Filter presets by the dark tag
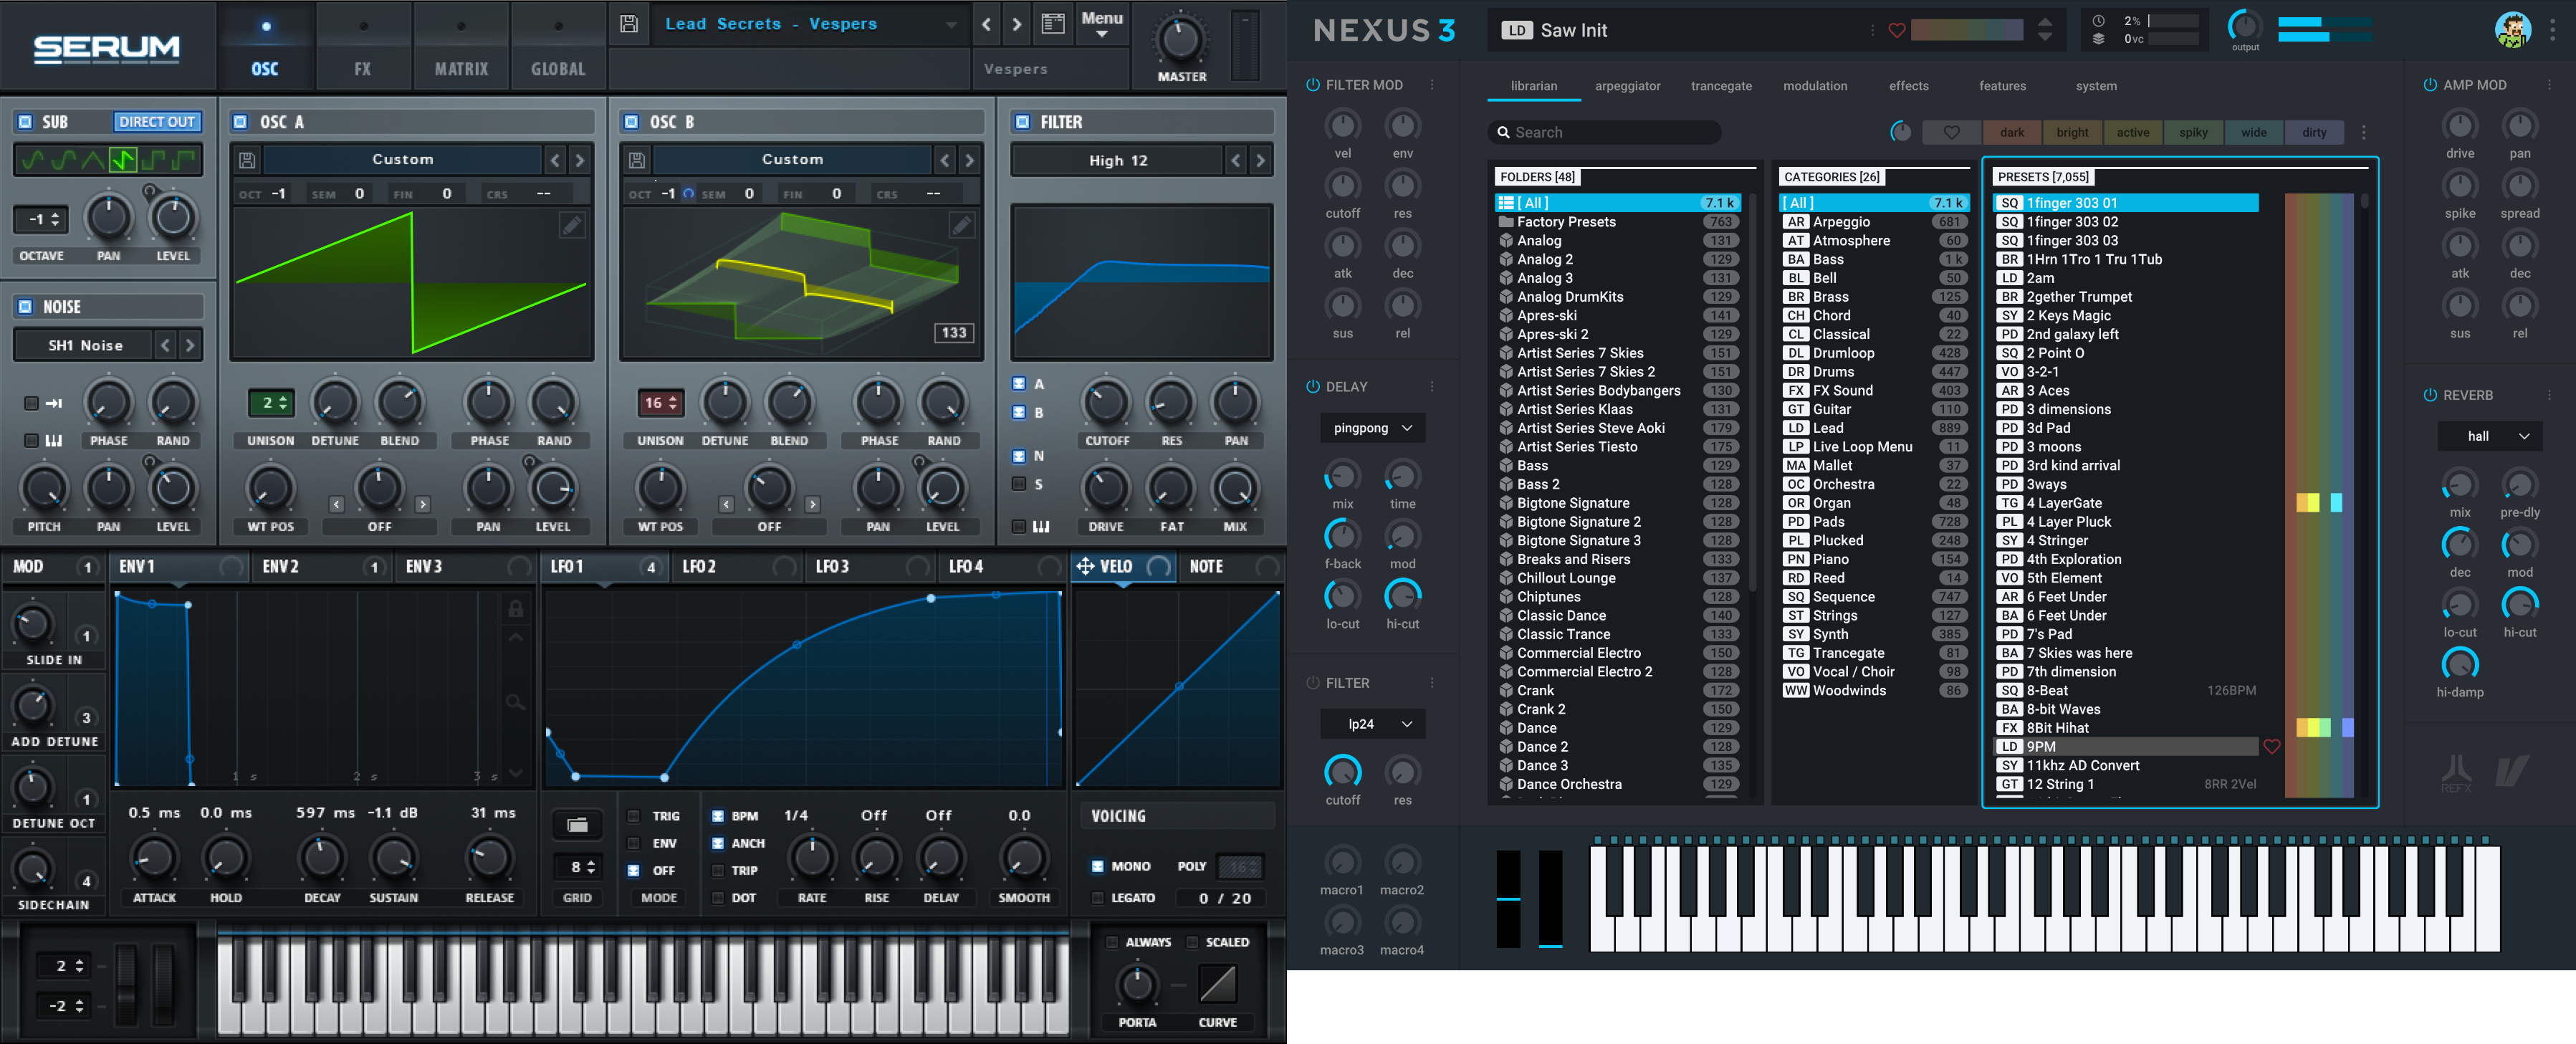Viewport: 2576px width, 1044px height. pos(2012,132)
